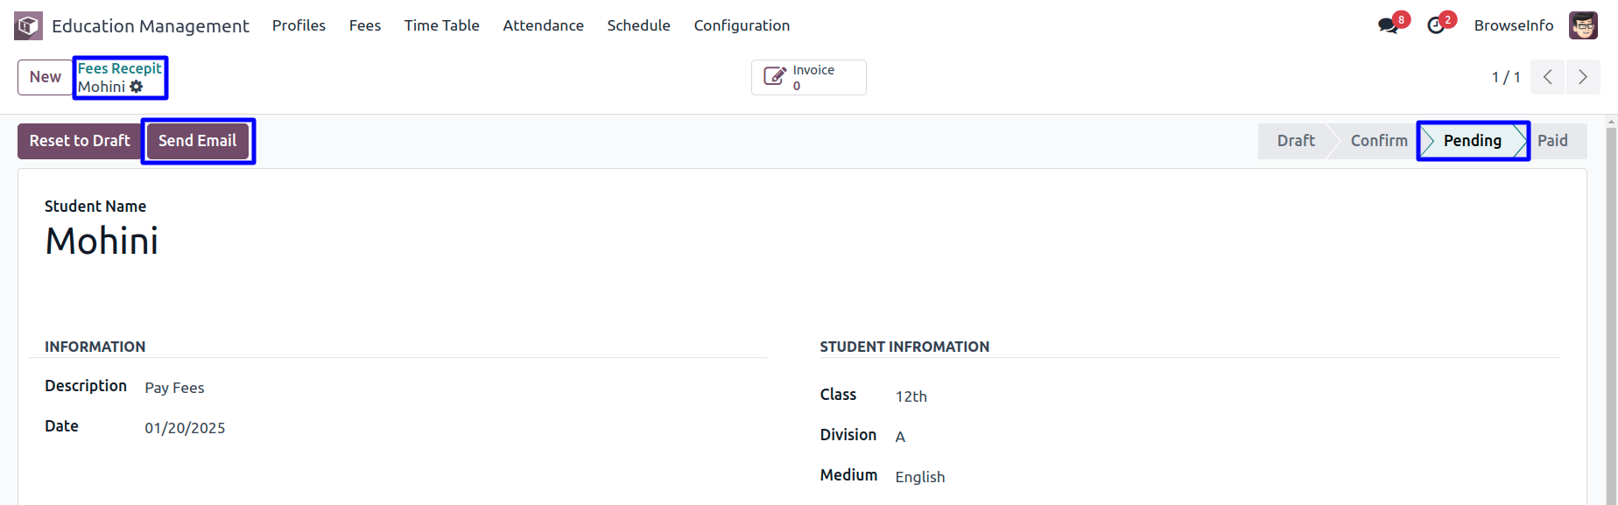Open the Profiles menu
Image resolution: width=1618 pixels, height=505 pixels.
[299, 25]
